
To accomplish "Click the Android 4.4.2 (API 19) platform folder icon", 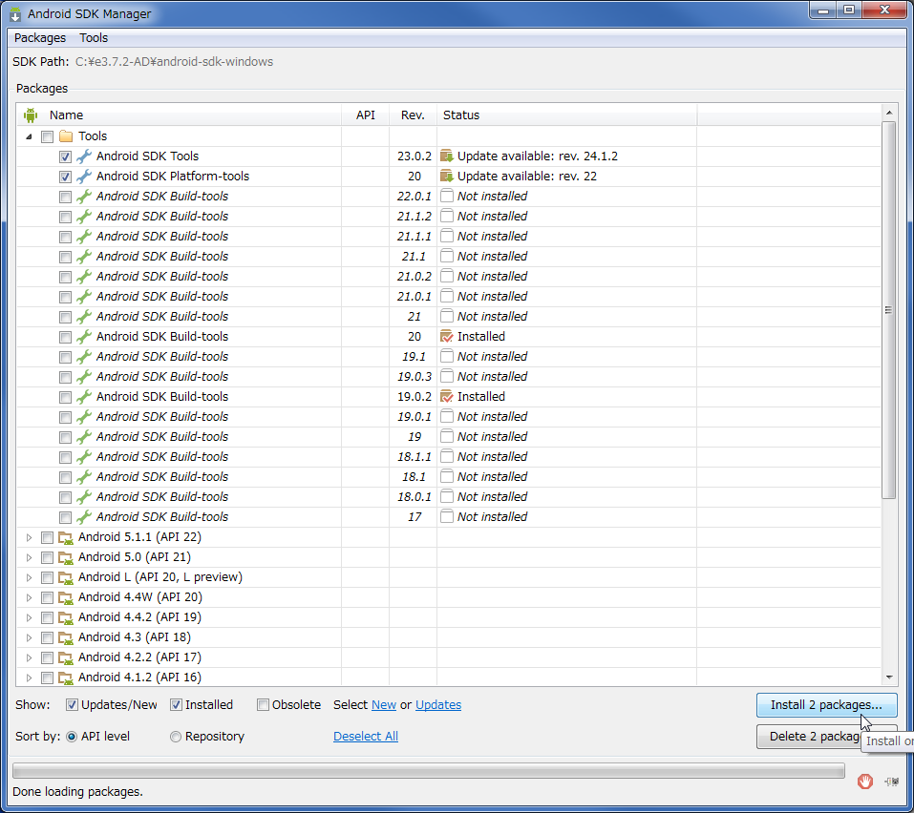I will point(66,617).
